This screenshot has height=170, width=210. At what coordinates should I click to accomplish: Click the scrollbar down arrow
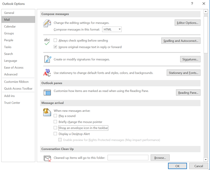pos(205,160)
